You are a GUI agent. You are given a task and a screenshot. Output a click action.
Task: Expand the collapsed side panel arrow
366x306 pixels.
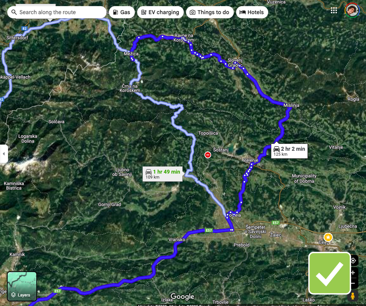click(4, 154)
